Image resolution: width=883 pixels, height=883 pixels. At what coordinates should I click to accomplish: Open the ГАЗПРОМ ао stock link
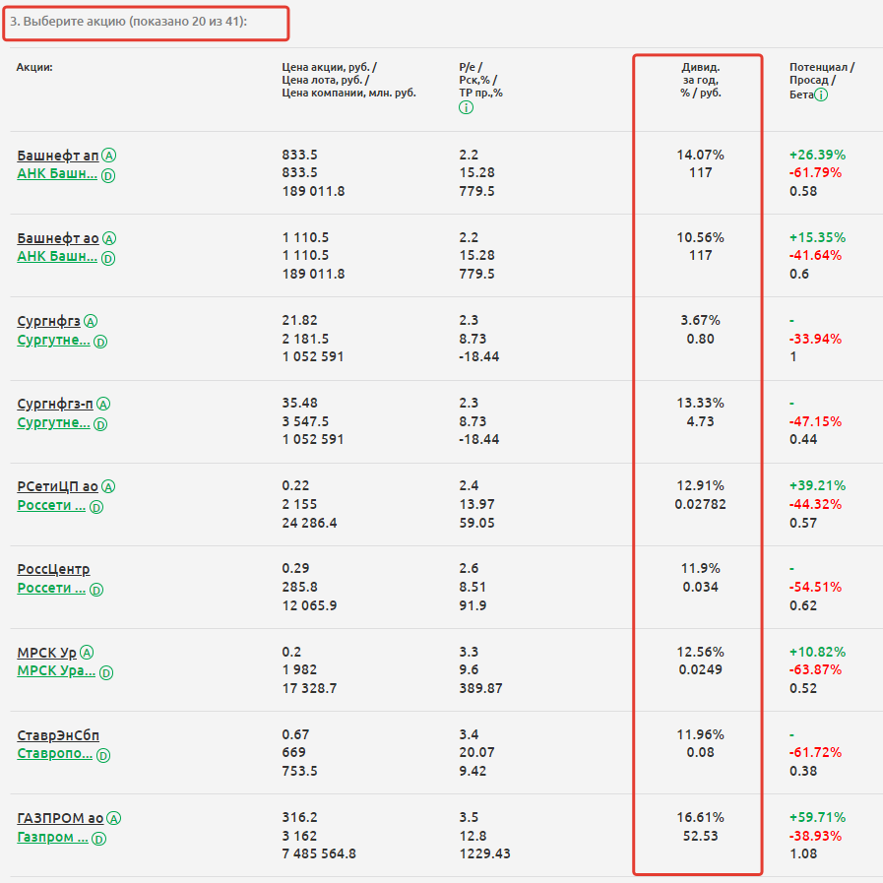[x=60, y=818]
